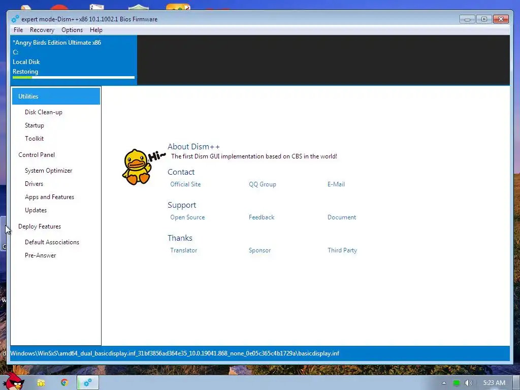Open the volume speaker icon
The height and width of the screenshot is (390, 520).
(468, 383)
